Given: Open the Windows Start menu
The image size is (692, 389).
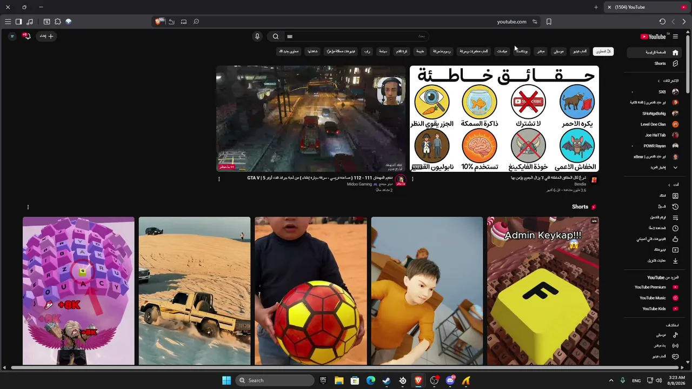Looking at the screenshot, I should click(x=227, y=380).
